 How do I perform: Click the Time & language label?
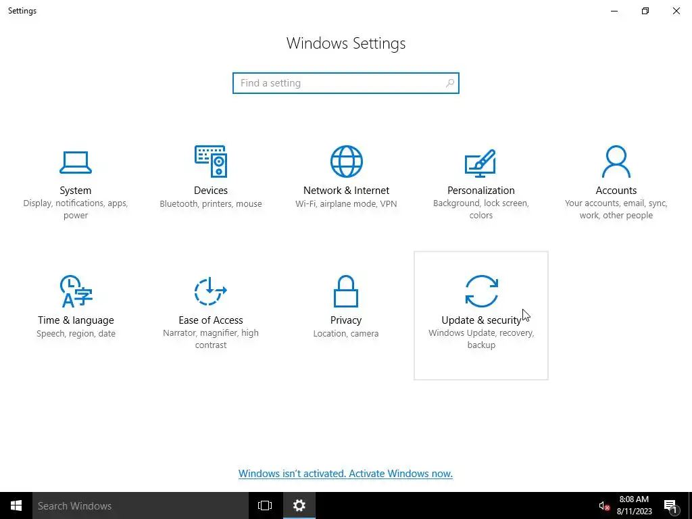76,320
